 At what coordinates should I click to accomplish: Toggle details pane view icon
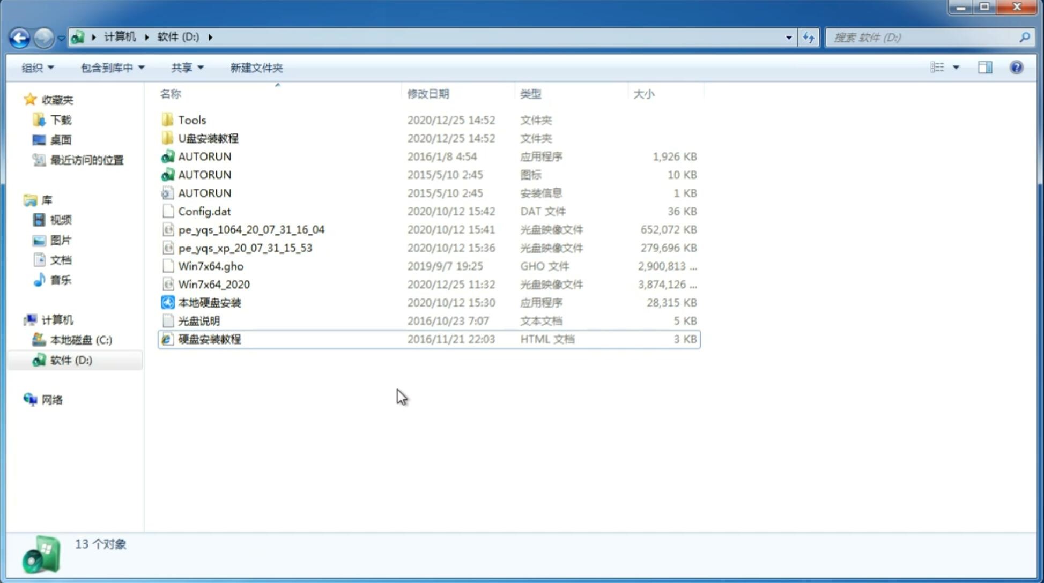tap(984, 66)
